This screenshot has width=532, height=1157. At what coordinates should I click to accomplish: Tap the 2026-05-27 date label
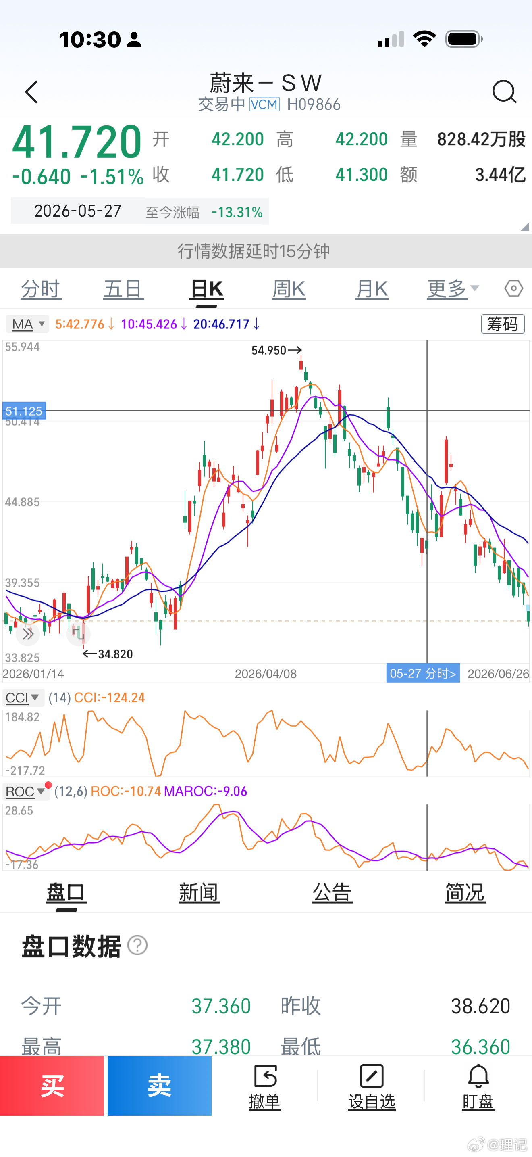click(x=78, y=211)
